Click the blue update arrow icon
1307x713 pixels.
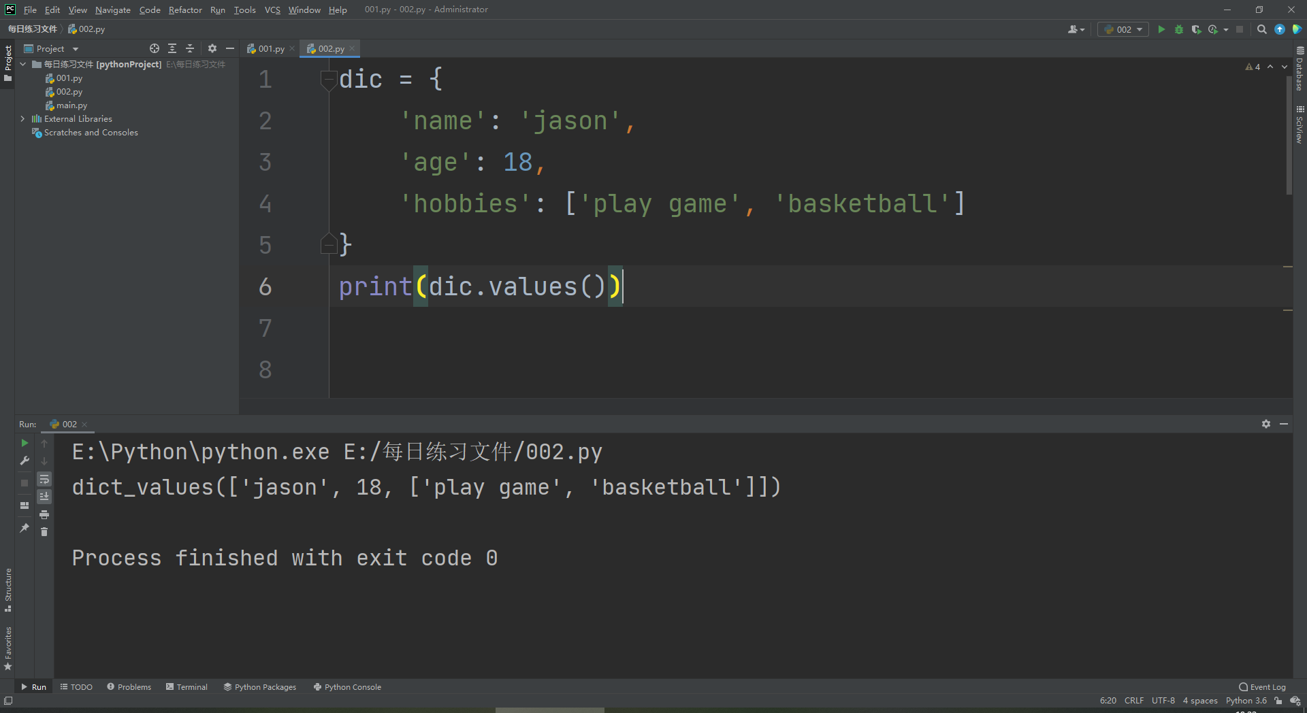[1280, 29]
